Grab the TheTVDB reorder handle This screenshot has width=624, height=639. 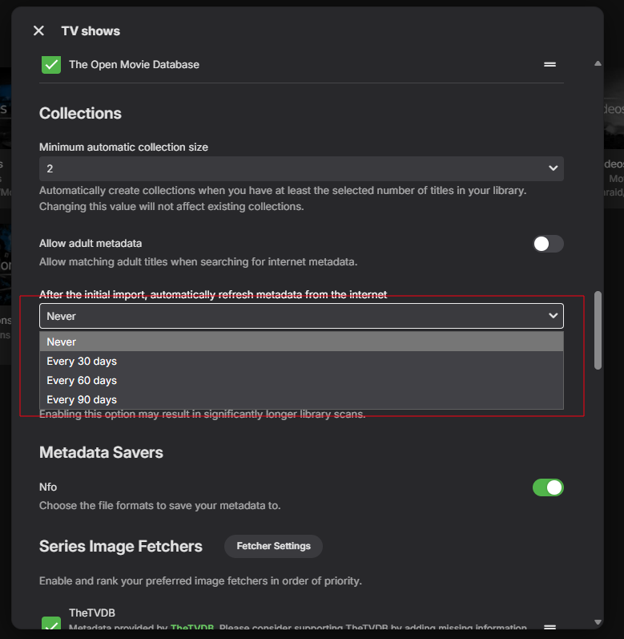(x=550, y=626)
